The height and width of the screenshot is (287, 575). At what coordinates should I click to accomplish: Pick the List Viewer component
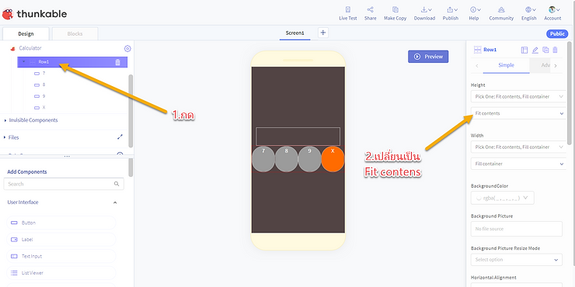coord(61,273)
